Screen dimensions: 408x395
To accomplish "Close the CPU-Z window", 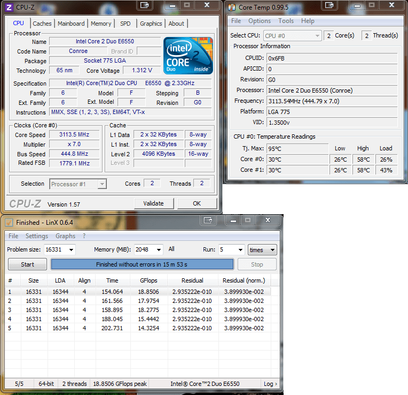I will (207, 5).
